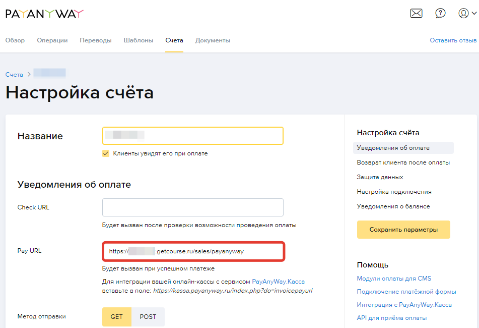The image size is (479, 328).
Task: Open the help question mark icon
Action: pos(440,13)
